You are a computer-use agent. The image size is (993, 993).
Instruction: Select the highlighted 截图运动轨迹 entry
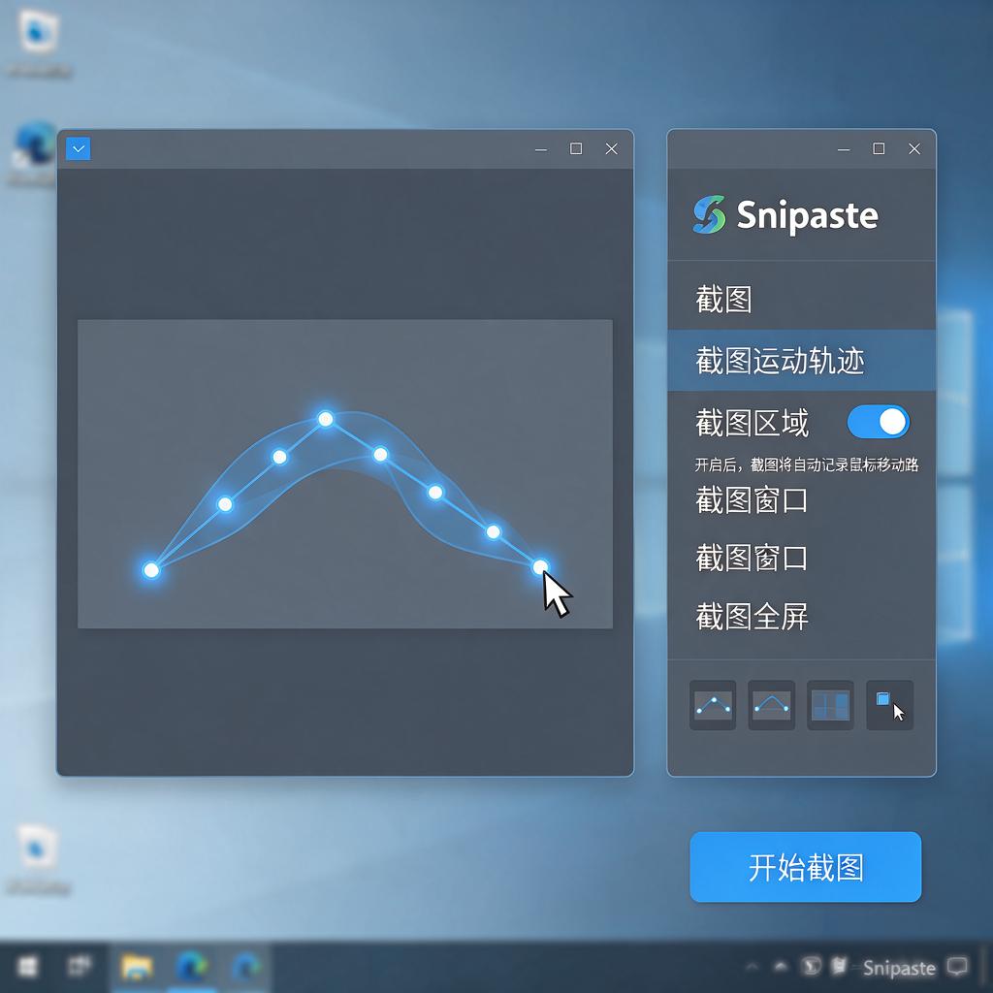tap(802, 361)
